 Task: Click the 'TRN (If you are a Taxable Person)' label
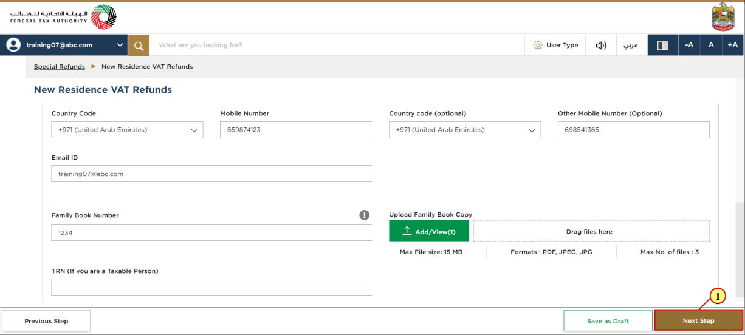pos(105,271)
